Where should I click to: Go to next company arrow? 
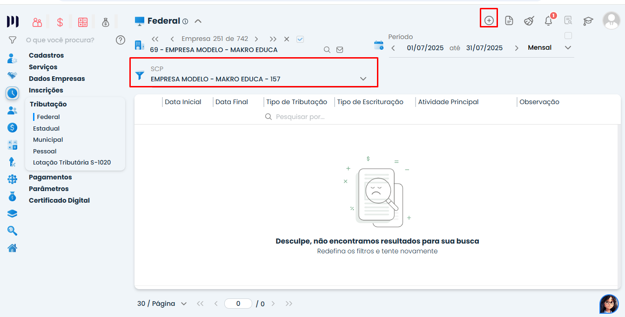point(256,39)
